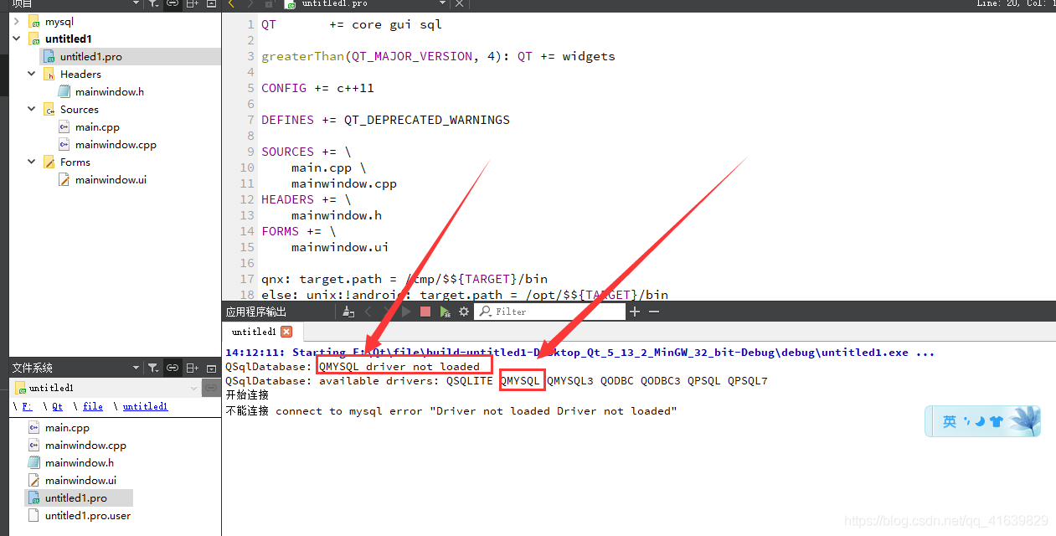Close the 项目 side panel with the box icon
Image resolution: width=1056 pixels, height=536 pixels.
coord(211,4)
